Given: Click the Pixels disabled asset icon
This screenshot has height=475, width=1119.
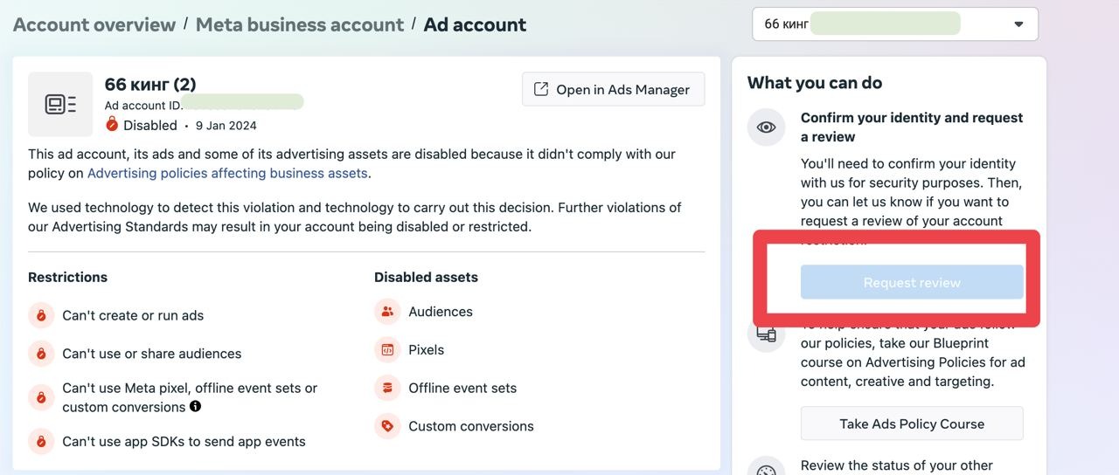Looking at the screenshot, I should (x=387, y=350).
